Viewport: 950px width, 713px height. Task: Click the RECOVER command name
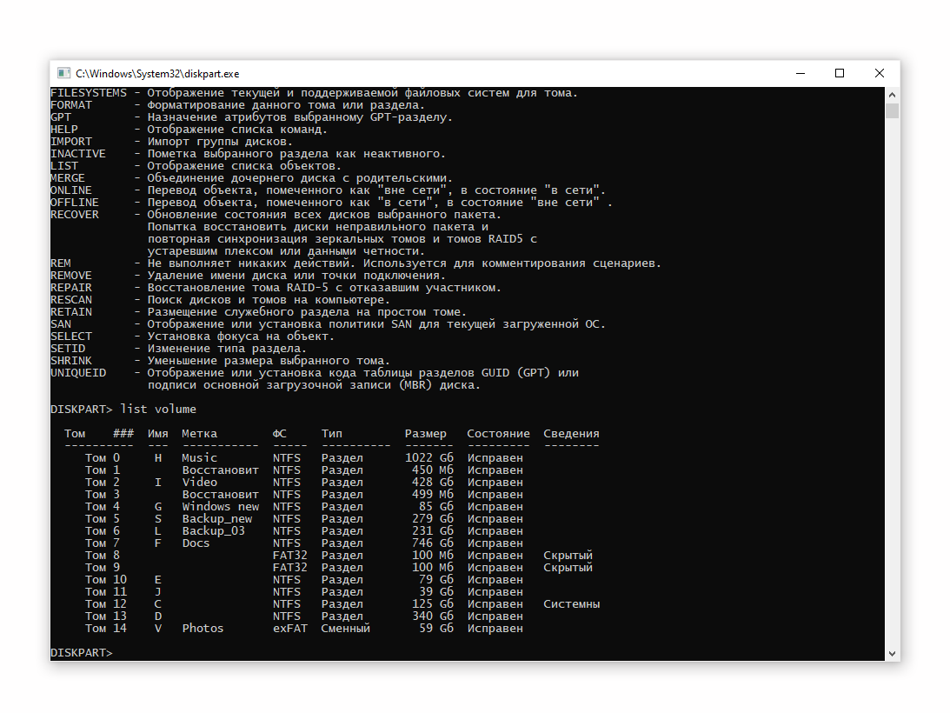(x=75, y=215)
